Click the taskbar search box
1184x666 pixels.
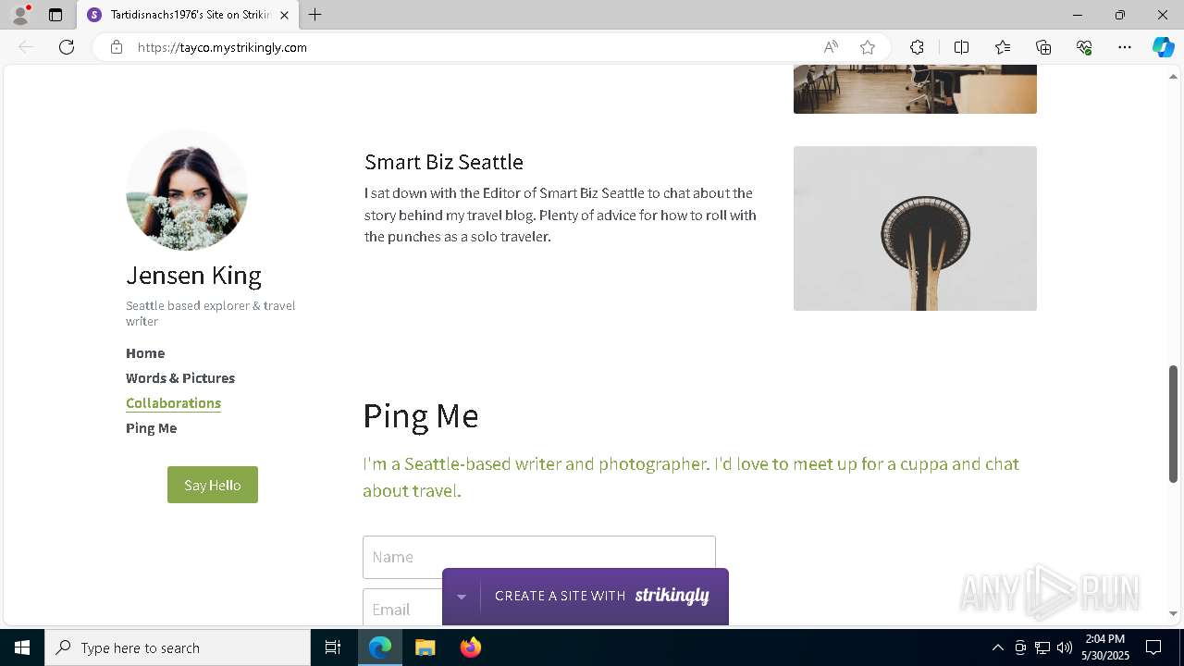178,647
